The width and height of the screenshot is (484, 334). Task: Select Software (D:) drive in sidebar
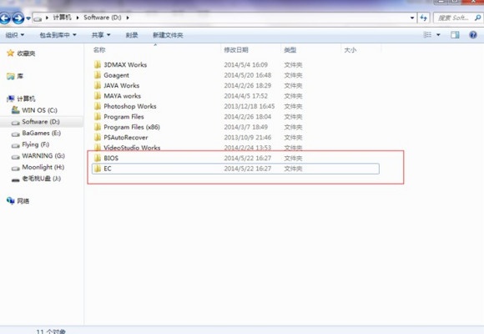click(x=41, y=122)
